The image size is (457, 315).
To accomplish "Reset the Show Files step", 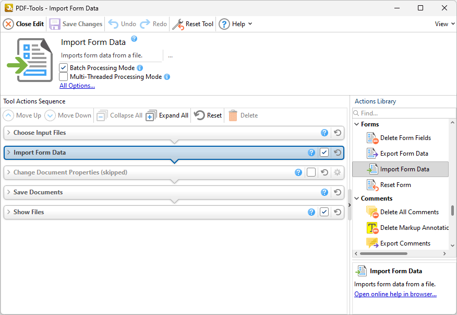I will [338, 212].
